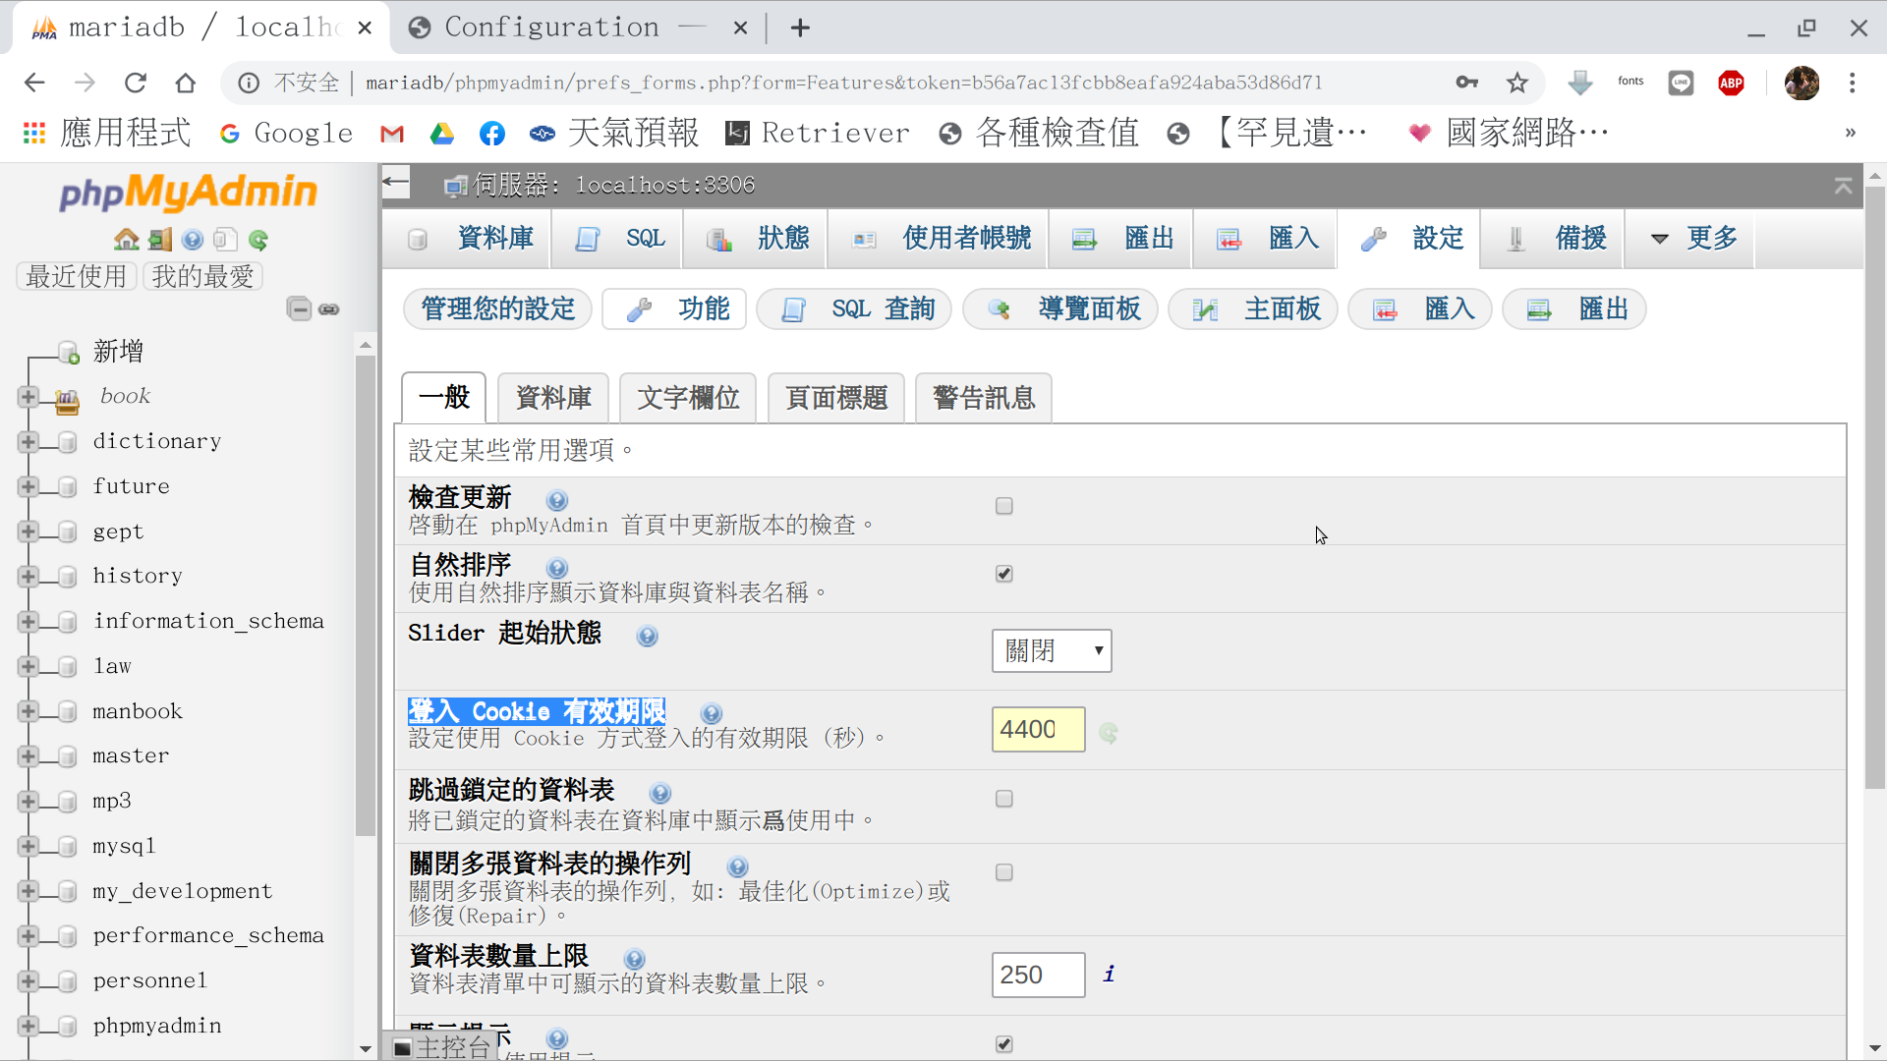Click the 資料表數量上限 input field
Screen dimensions: 1887x1061
click(x=1038, y=975)
